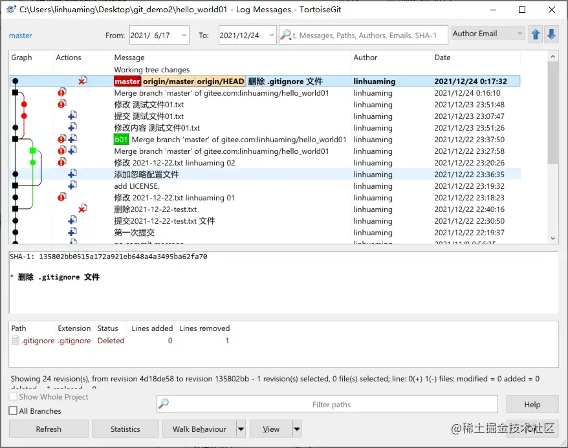Viewport: 568px width, 448px height.
Task: Open the Statistics dialog button
Action: (126, 429)
